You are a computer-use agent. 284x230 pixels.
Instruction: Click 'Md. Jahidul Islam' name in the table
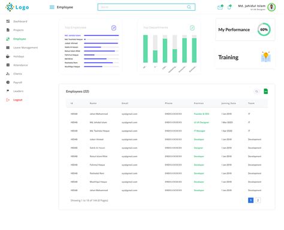[x=98, y=122]
